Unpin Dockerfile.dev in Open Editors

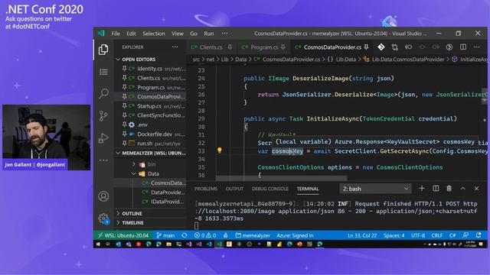click(x=124, y=134)
